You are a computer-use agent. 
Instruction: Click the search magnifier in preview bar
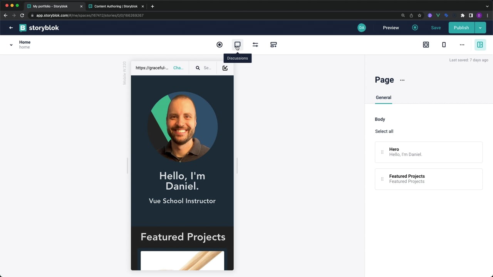198,68
